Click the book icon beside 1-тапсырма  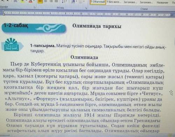pos(12,45)
